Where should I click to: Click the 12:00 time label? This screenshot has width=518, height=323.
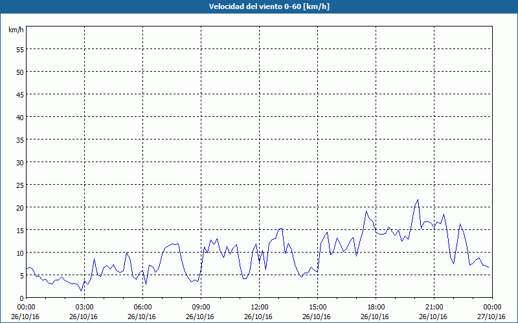(x=258, y=307)
